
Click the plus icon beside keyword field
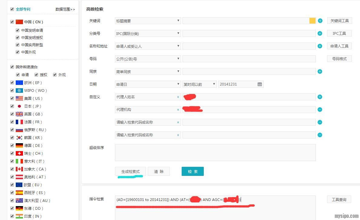pos(320,21)
